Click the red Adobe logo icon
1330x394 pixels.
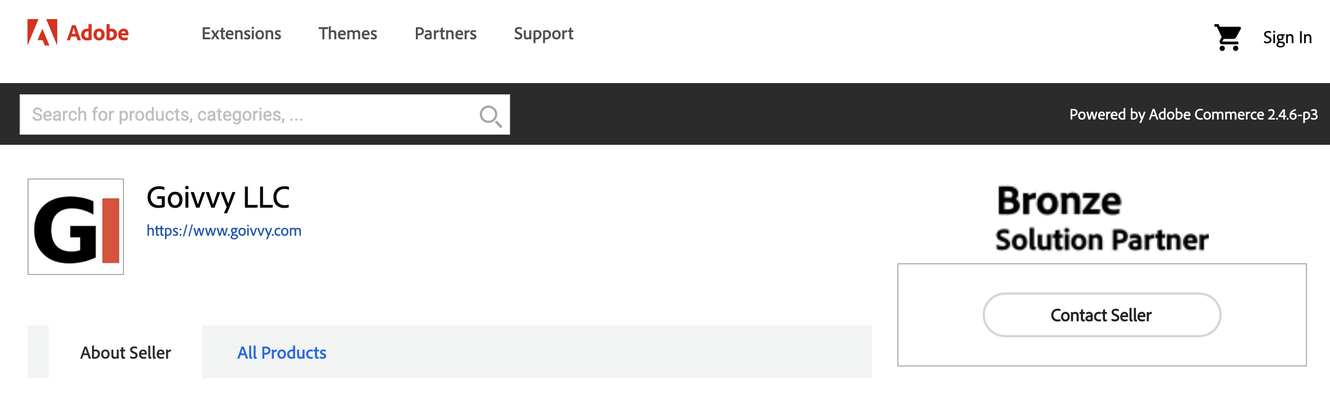[42, 33]
